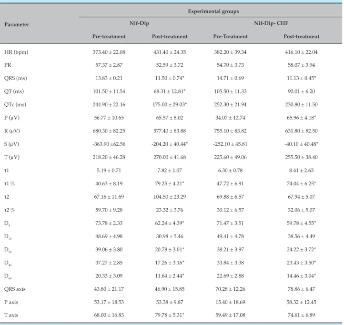
Task: Click value '24.22 ± 3.72*'
Action: point(301,249)
